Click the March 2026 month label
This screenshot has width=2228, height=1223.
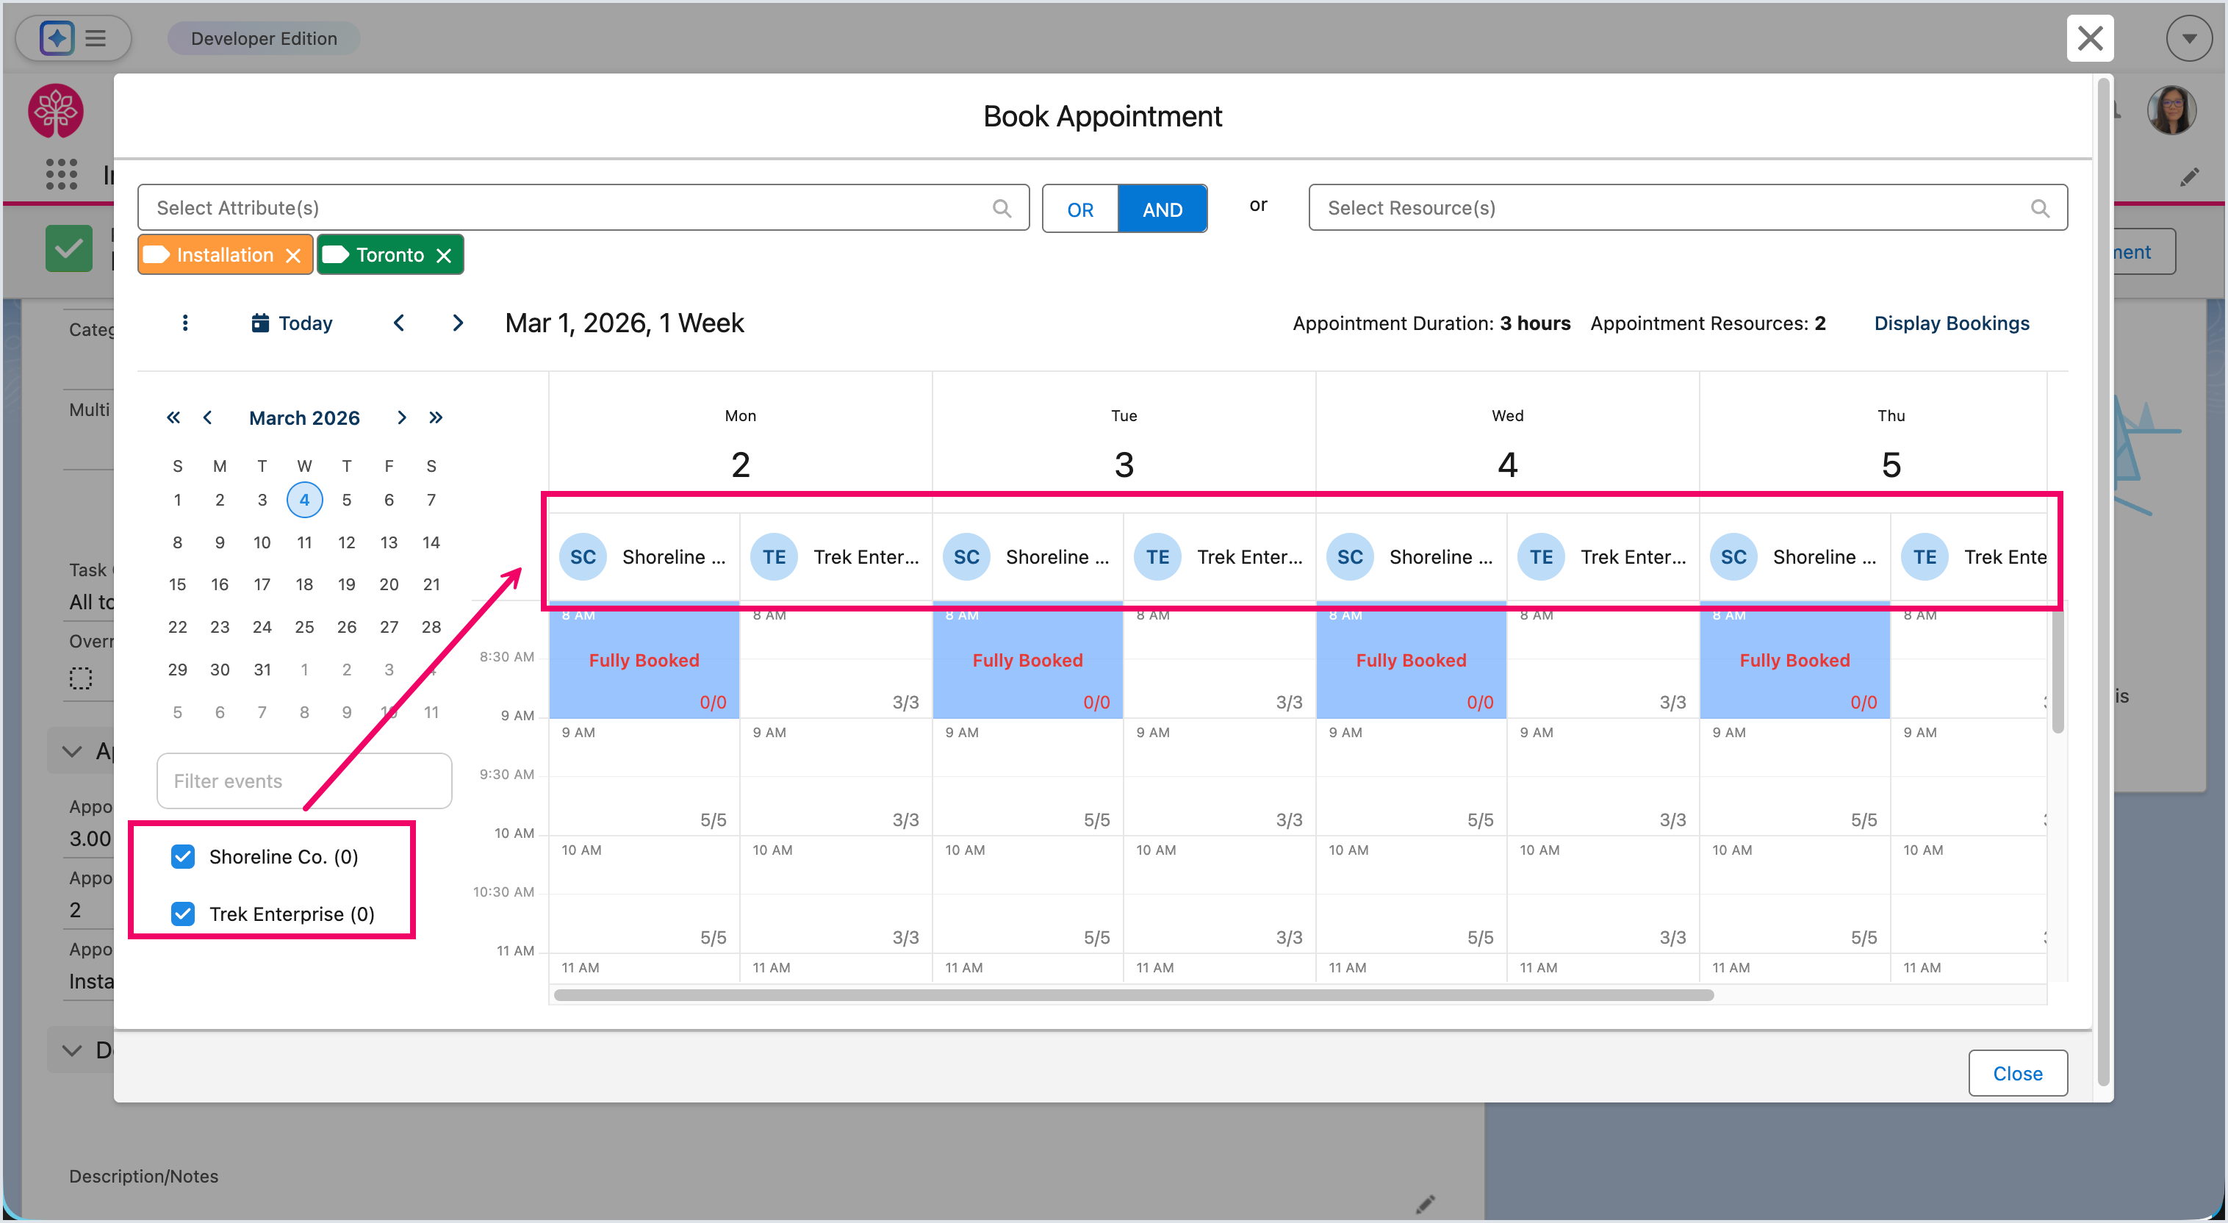point(304,417)
